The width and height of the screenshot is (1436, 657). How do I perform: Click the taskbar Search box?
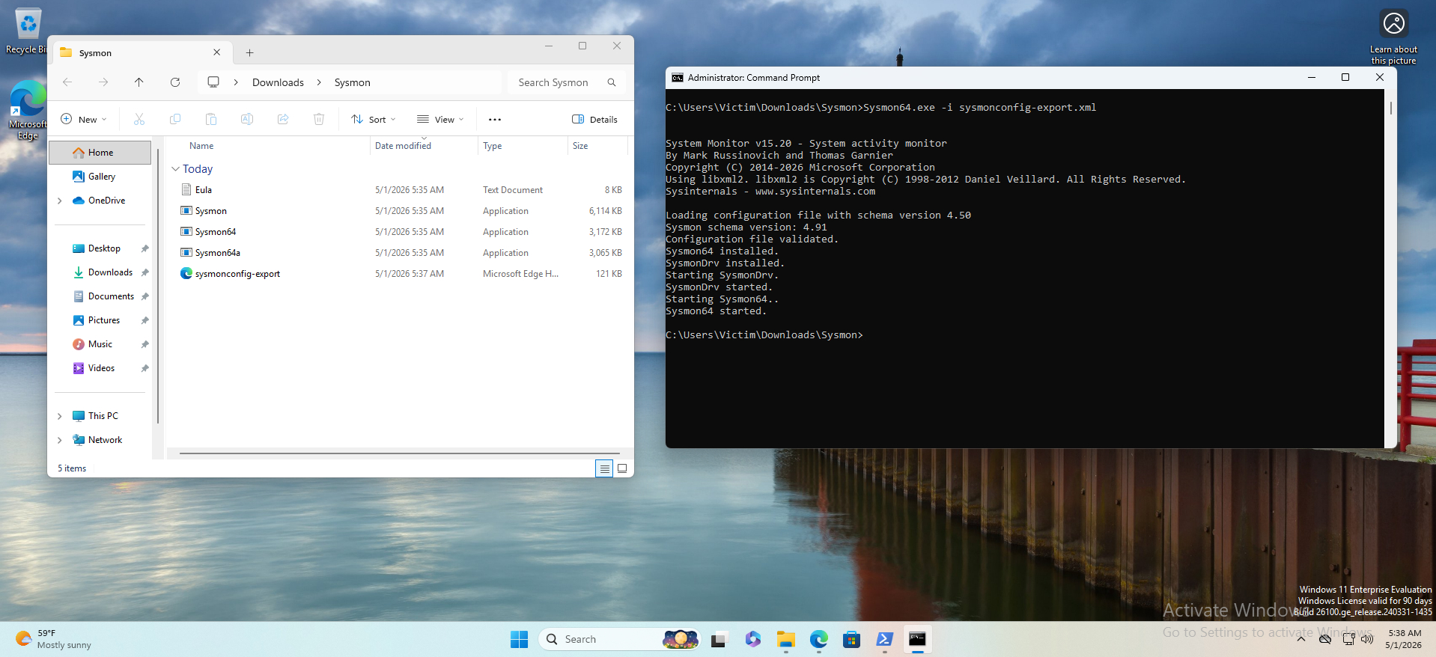click(618, 639)
